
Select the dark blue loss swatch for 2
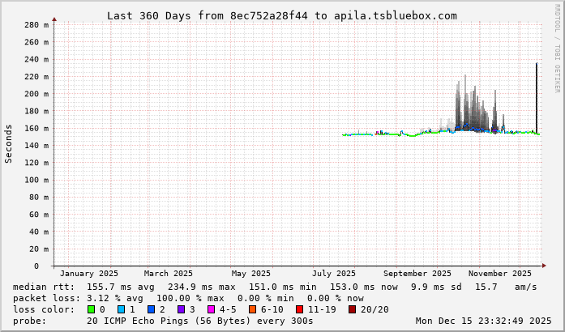pos(151,309)
